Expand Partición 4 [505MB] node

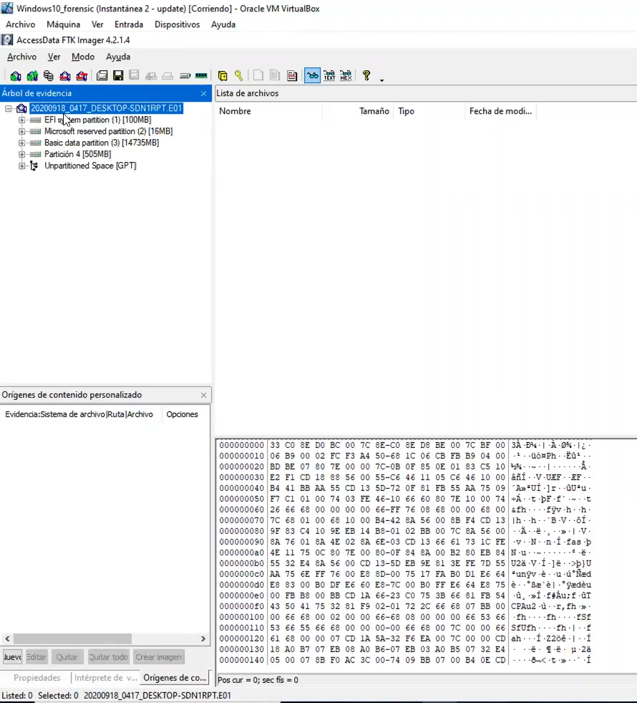[x=21, y=154]
